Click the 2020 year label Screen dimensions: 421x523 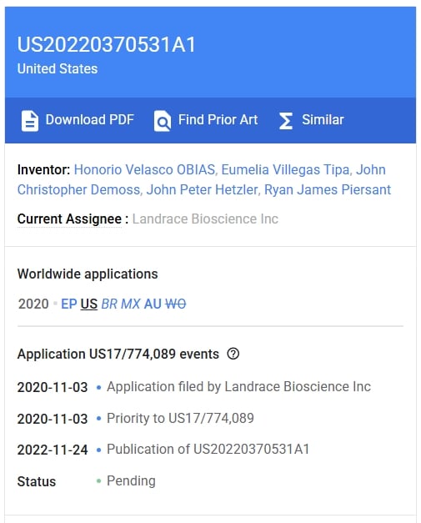point(33,304)
